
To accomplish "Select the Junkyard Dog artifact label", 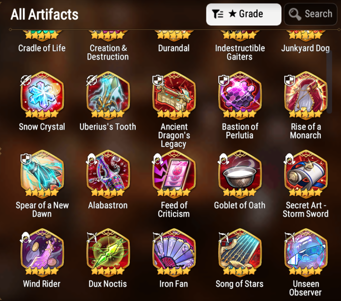I will point(306,48).
